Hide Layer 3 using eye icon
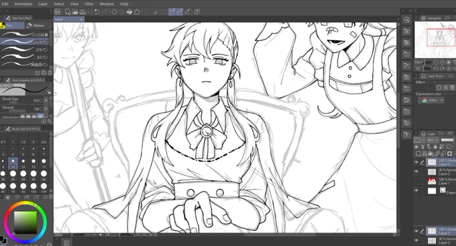 click(x=416, y=162)
